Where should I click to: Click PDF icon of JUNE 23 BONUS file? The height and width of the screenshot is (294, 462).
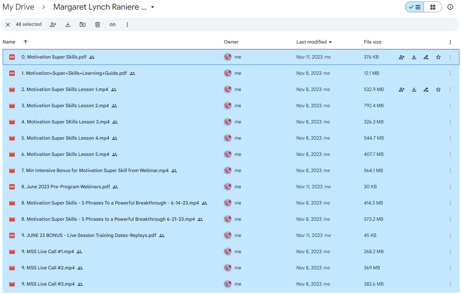pos(12,235)
